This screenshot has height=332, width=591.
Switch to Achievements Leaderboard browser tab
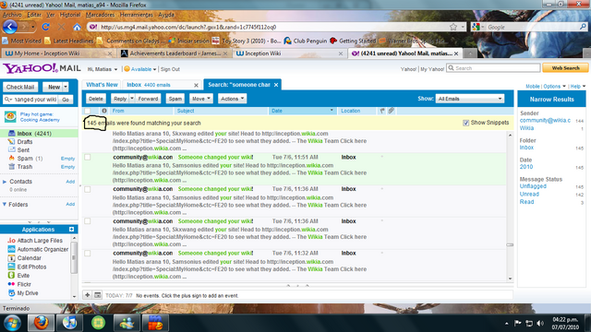(174, 53)
